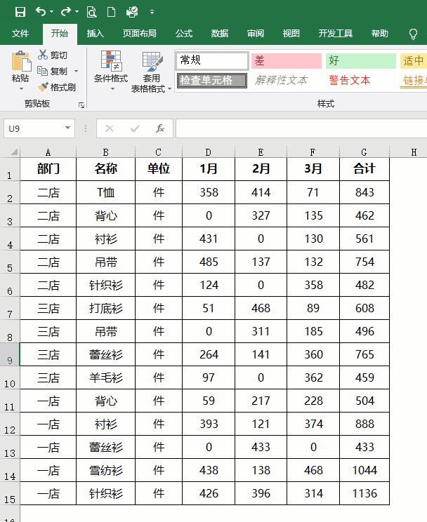Click cell 843 in 合计 column
This screenshot has height=522, width=427.
[x=364, y=192]
